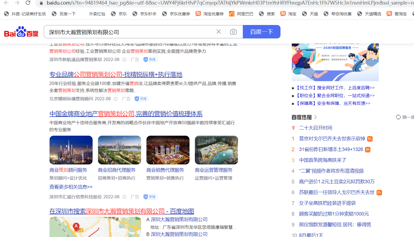Open camera image search
Screen dimensions: 414x237
tap(233, 32)
